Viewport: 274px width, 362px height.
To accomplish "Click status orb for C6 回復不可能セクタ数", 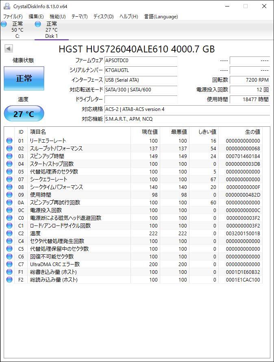I will point(9,256).
